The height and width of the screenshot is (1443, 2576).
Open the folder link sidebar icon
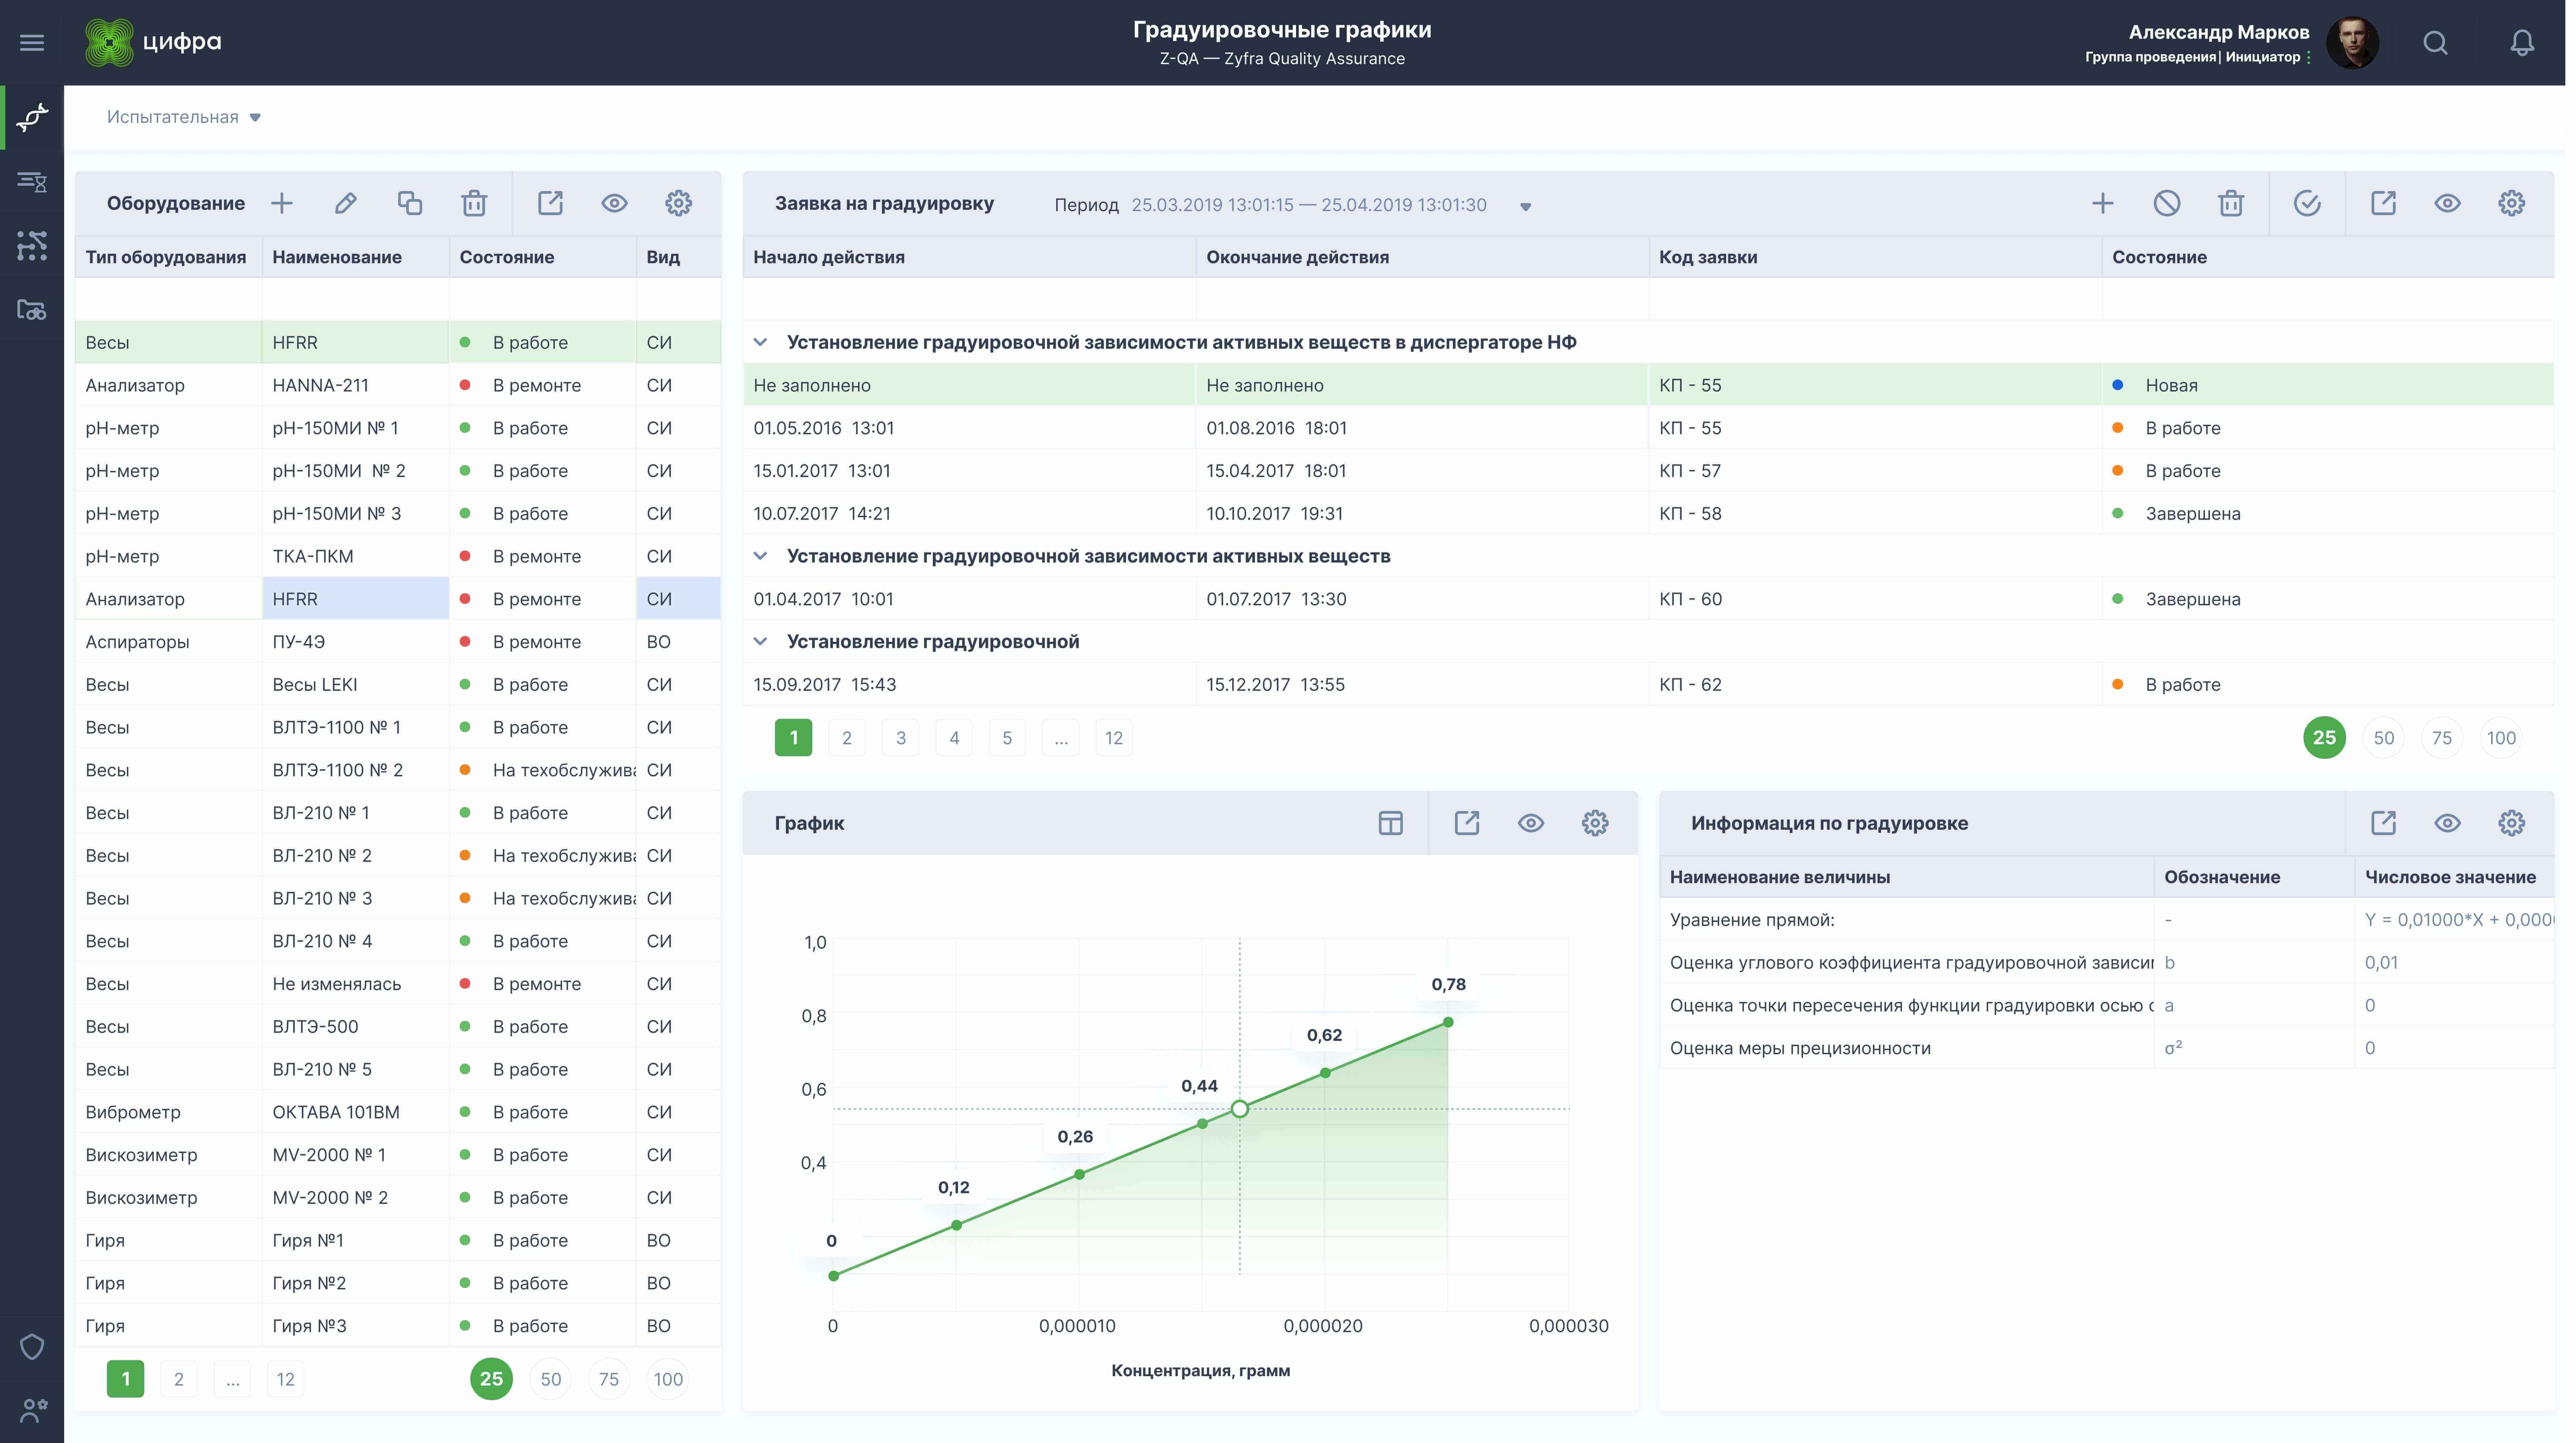tap(32, 310)
